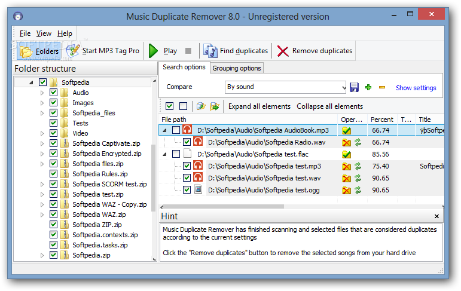The height and width of the screenshot is (291, 461).
Task: Click headphone icon of Softpedia test.wav
Action: [x=198, y=177]
